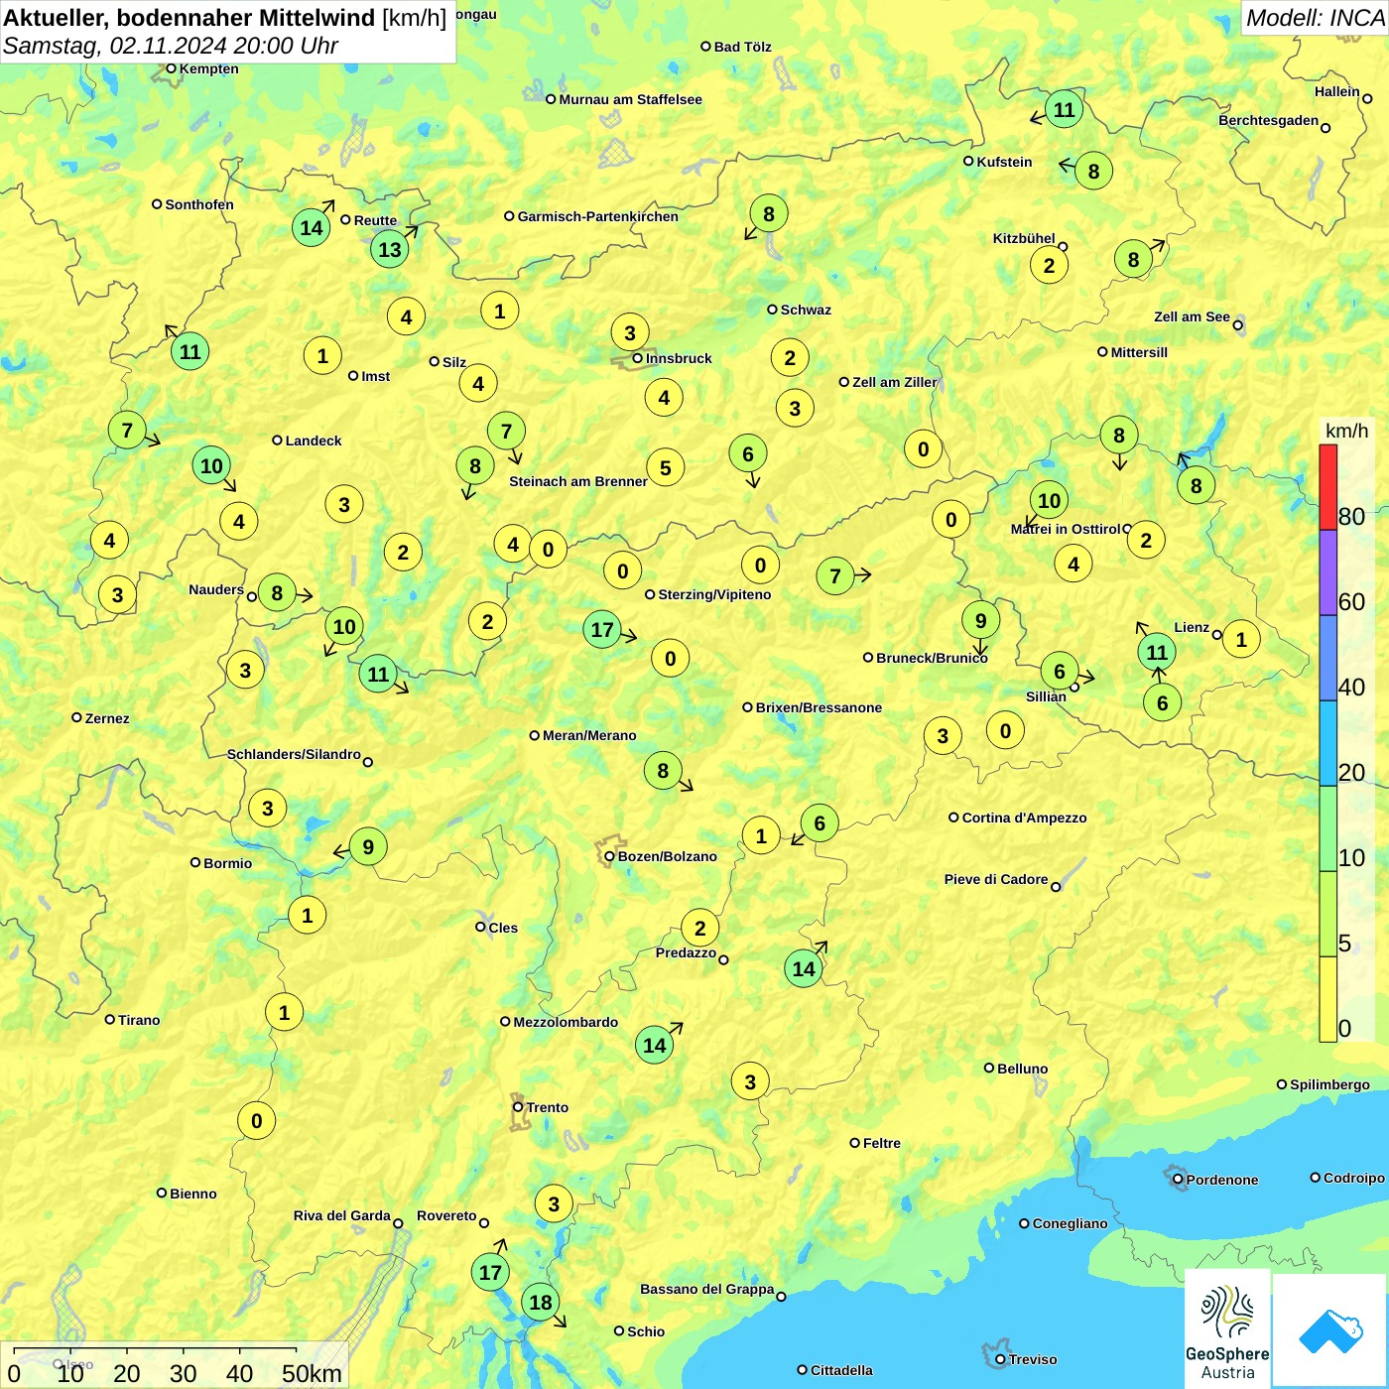Viewport: 1389px width, 1389px height.
Task: Click the Trento city label
Action: 548,1107
